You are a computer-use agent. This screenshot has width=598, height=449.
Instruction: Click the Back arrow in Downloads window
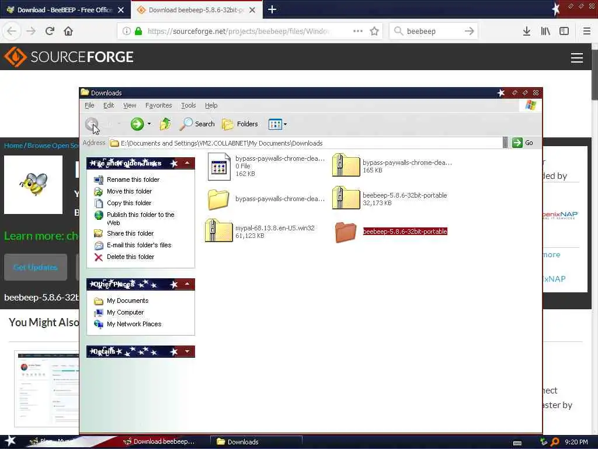92,124
